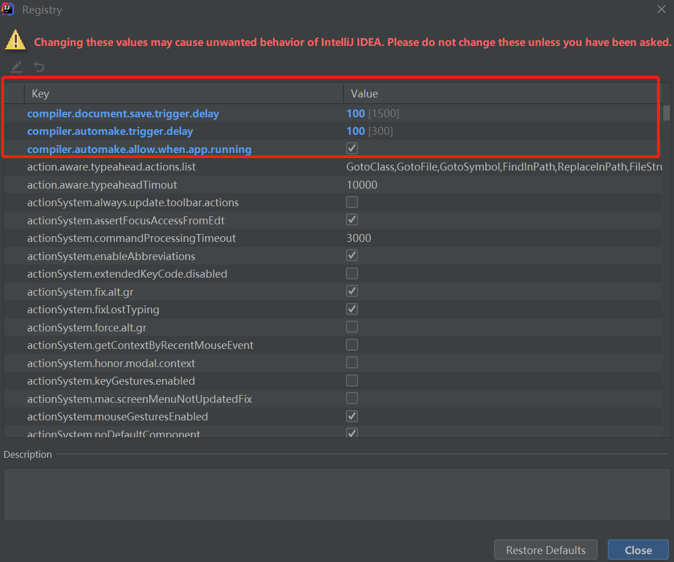Select action.aware.typeahead.actions.list key
674x562 pixels.
click(111, 167)
